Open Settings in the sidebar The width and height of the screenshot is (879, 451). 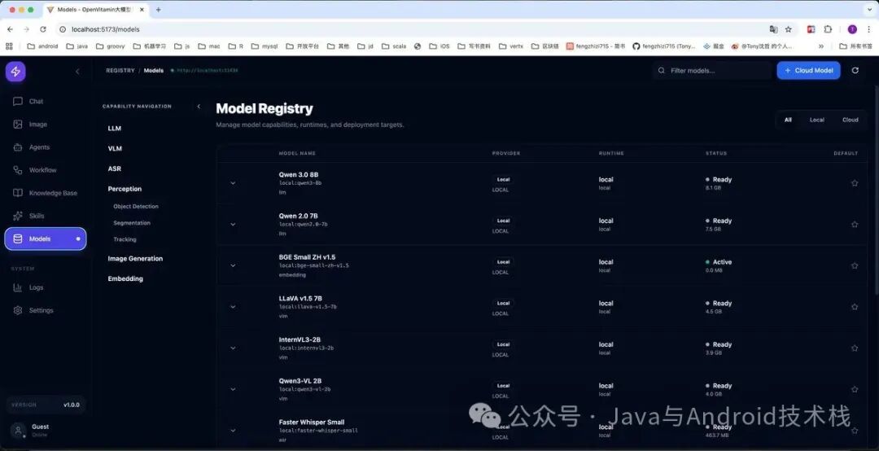[x=46, y=310]
